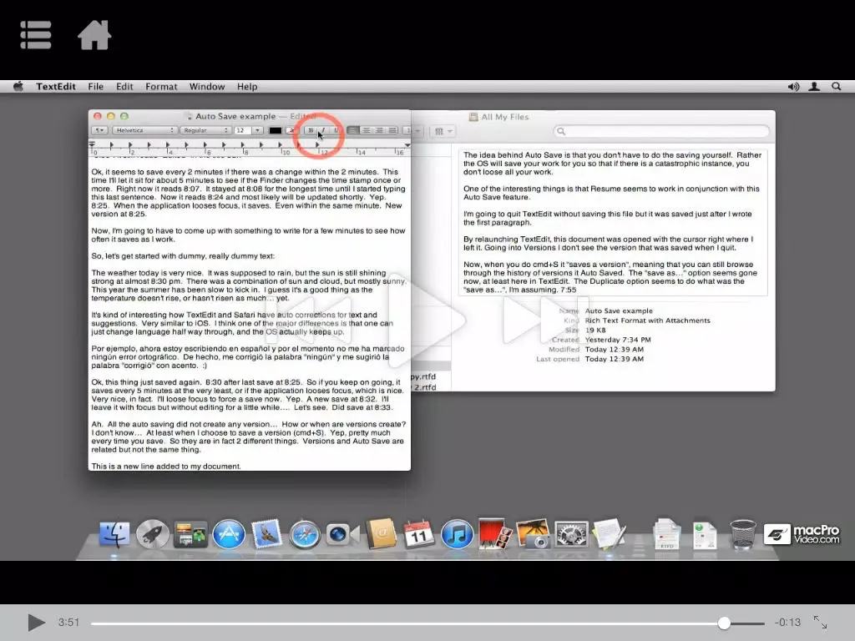
Task: Open the video player's list menu icon
Action: tap(36, 35)
